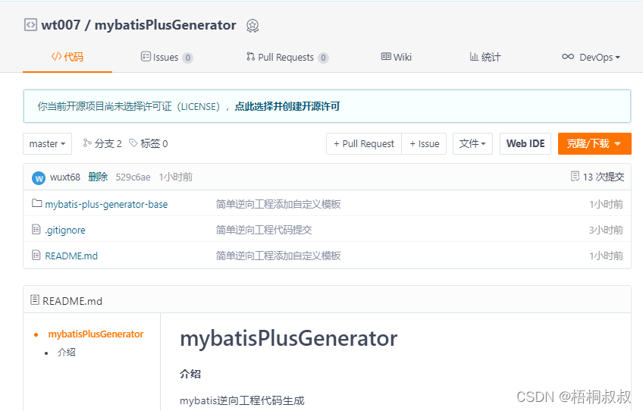Click the branch icon beside 分支 2
This screenshot has width=643, height=411.
point(87,143)
